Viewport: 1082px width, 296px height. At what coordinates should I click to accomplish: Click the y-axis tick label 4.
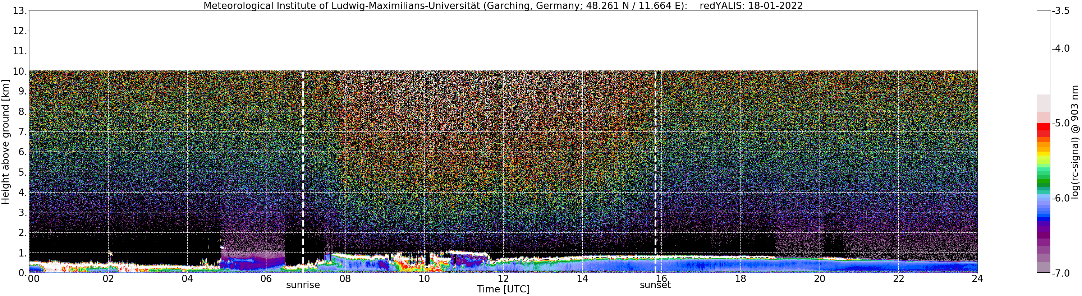point(23,192)
